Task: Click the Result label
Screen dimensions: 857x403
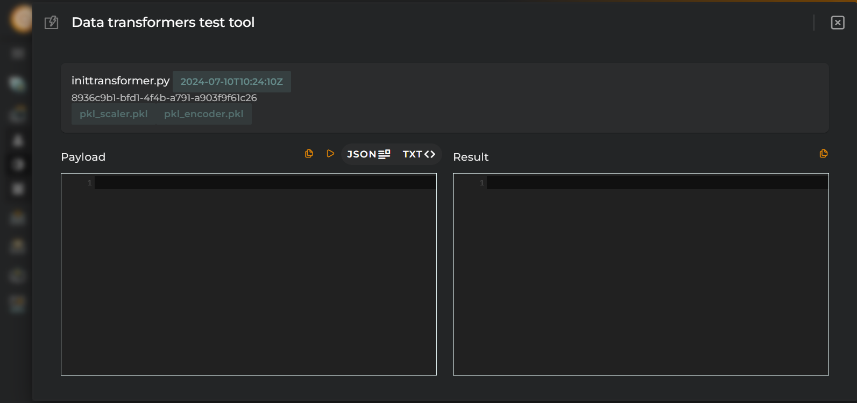Action: (471, 157)
